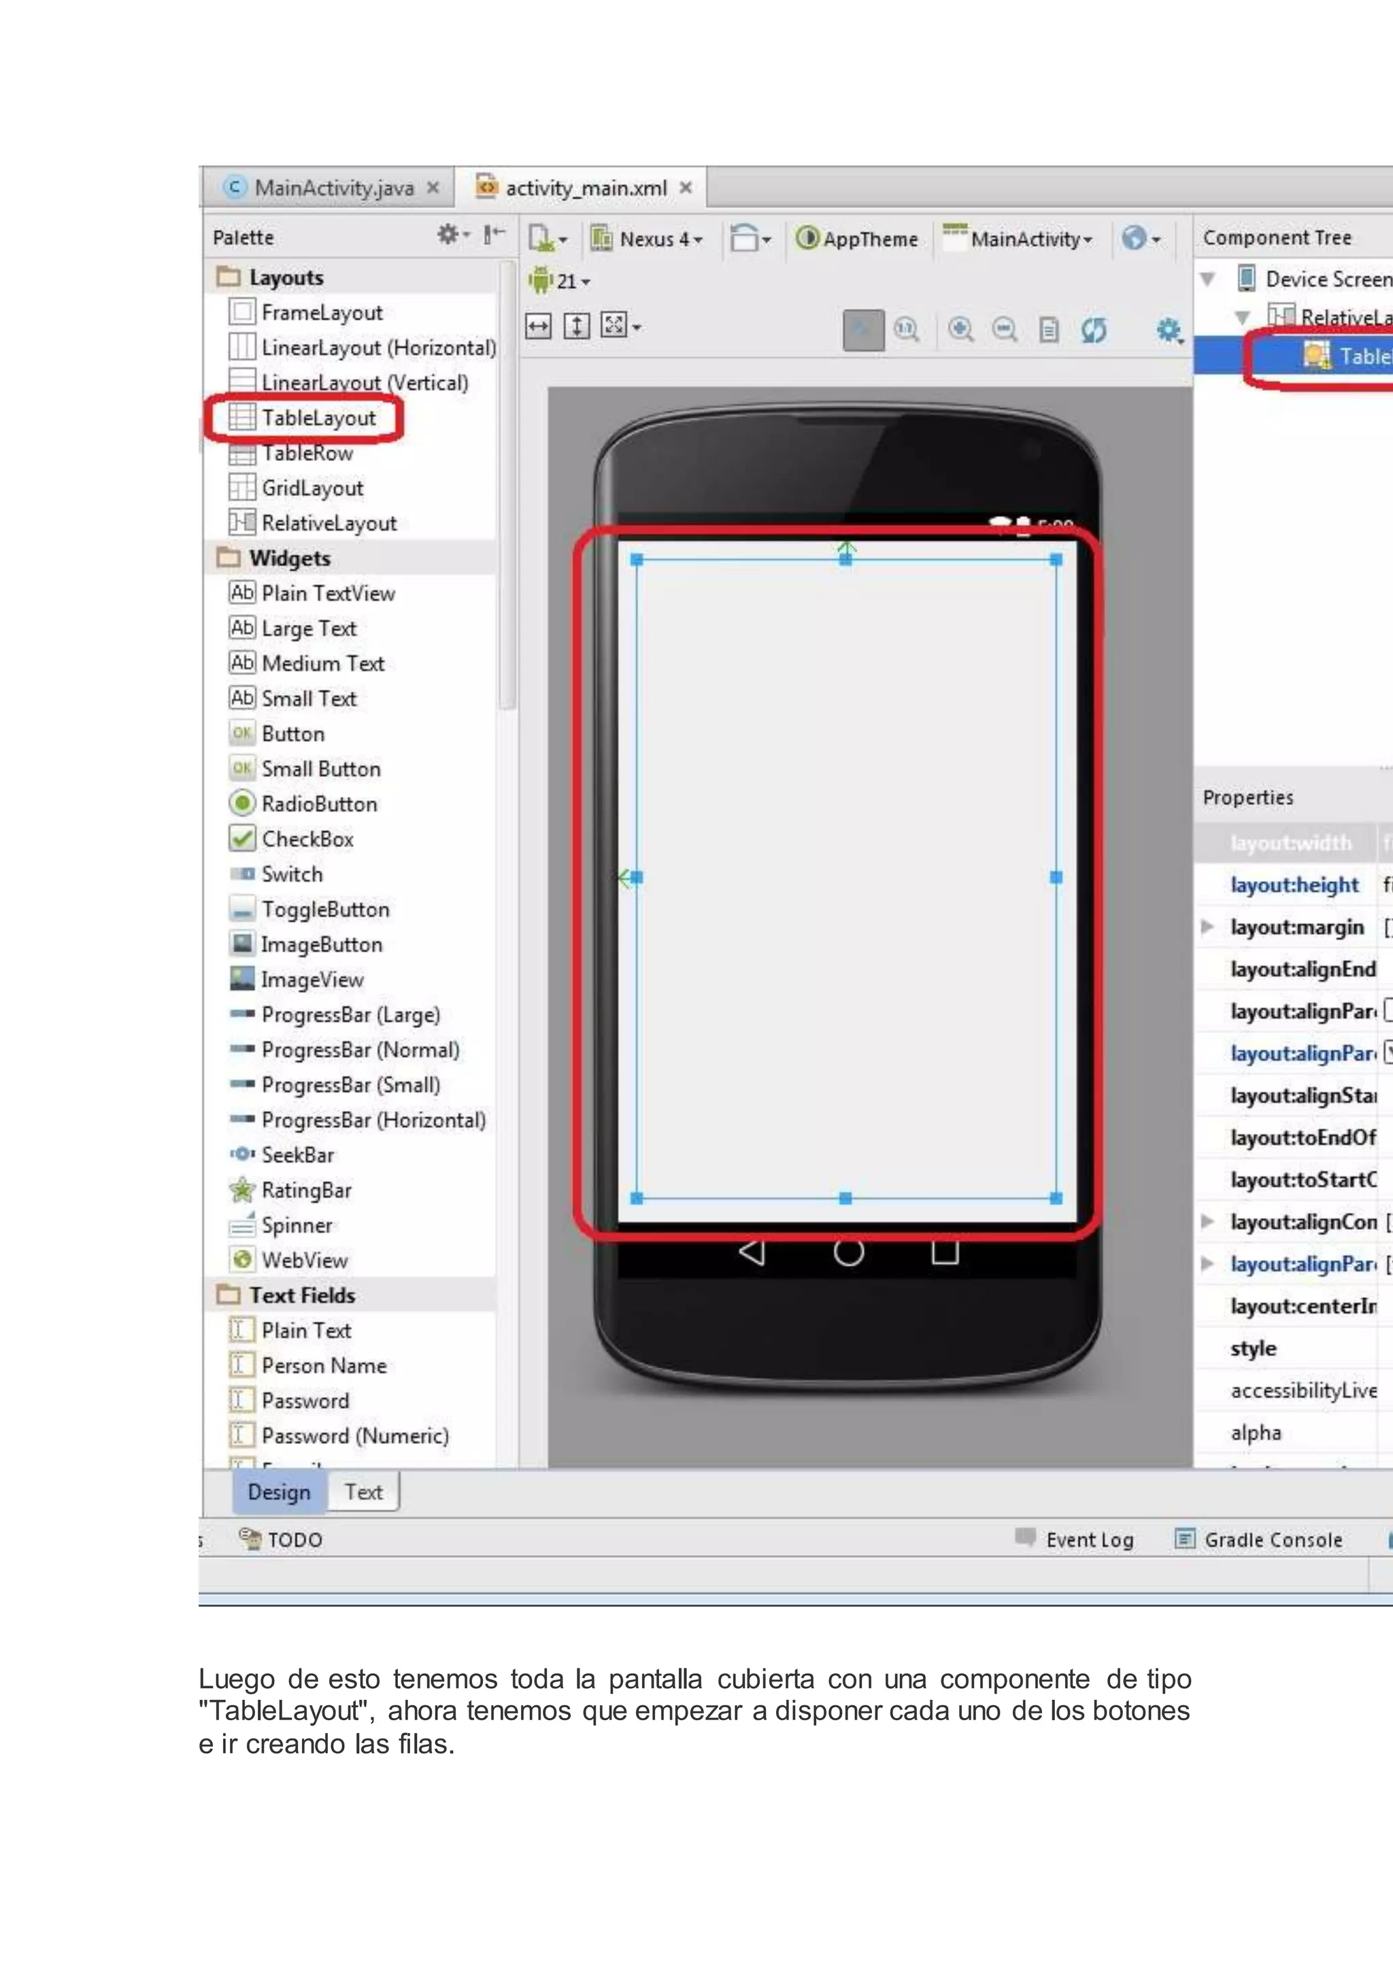Image resolution: width=1393 pixels, height=1969 pixels.
Task: Click the zoom in magnifier icon
Action: [x=960, y=330]
